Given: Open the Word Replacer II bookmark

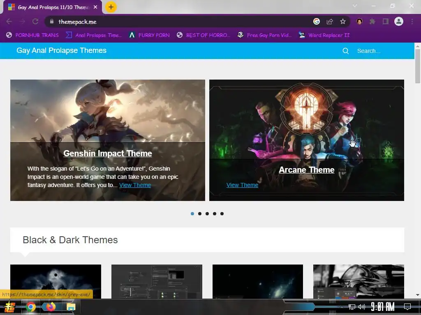Looking at the screenshot, I should 324,35.
